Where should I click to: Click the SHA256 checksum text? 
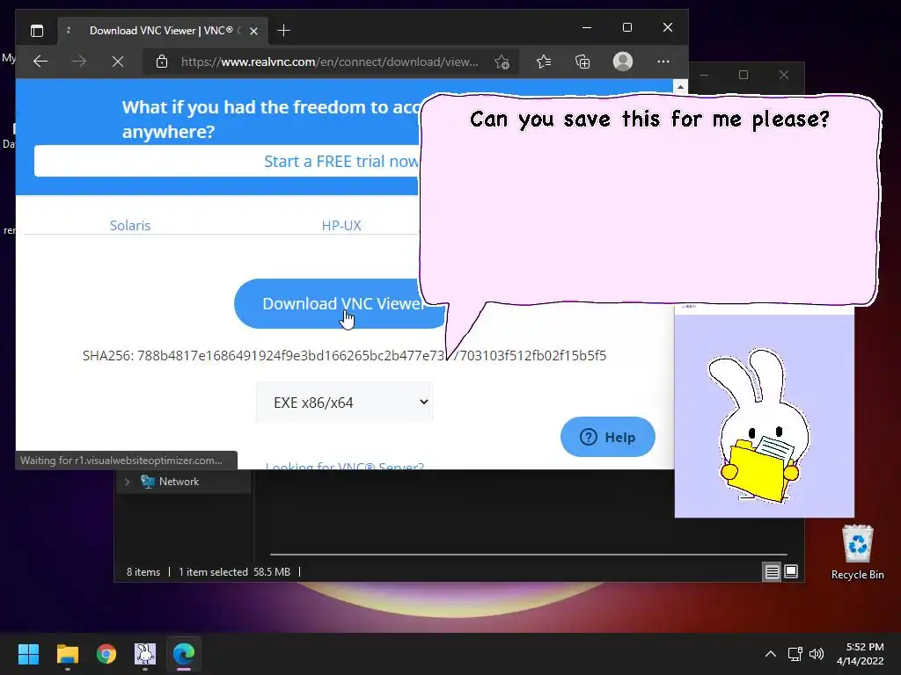click(344, 355)
